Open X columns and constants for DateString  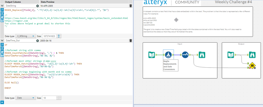pos(2,13)
